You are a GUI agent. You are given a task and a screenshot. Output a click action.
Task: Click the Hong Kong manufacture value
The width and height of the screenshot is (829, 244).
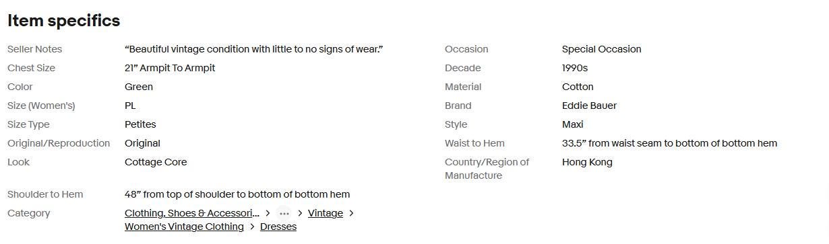[587, 162]
